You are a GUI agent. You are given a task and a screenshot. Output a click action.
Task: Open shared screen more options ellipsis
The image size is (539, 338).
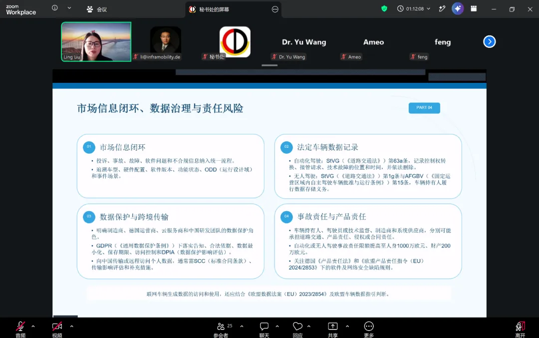click(x=275, y=9)
